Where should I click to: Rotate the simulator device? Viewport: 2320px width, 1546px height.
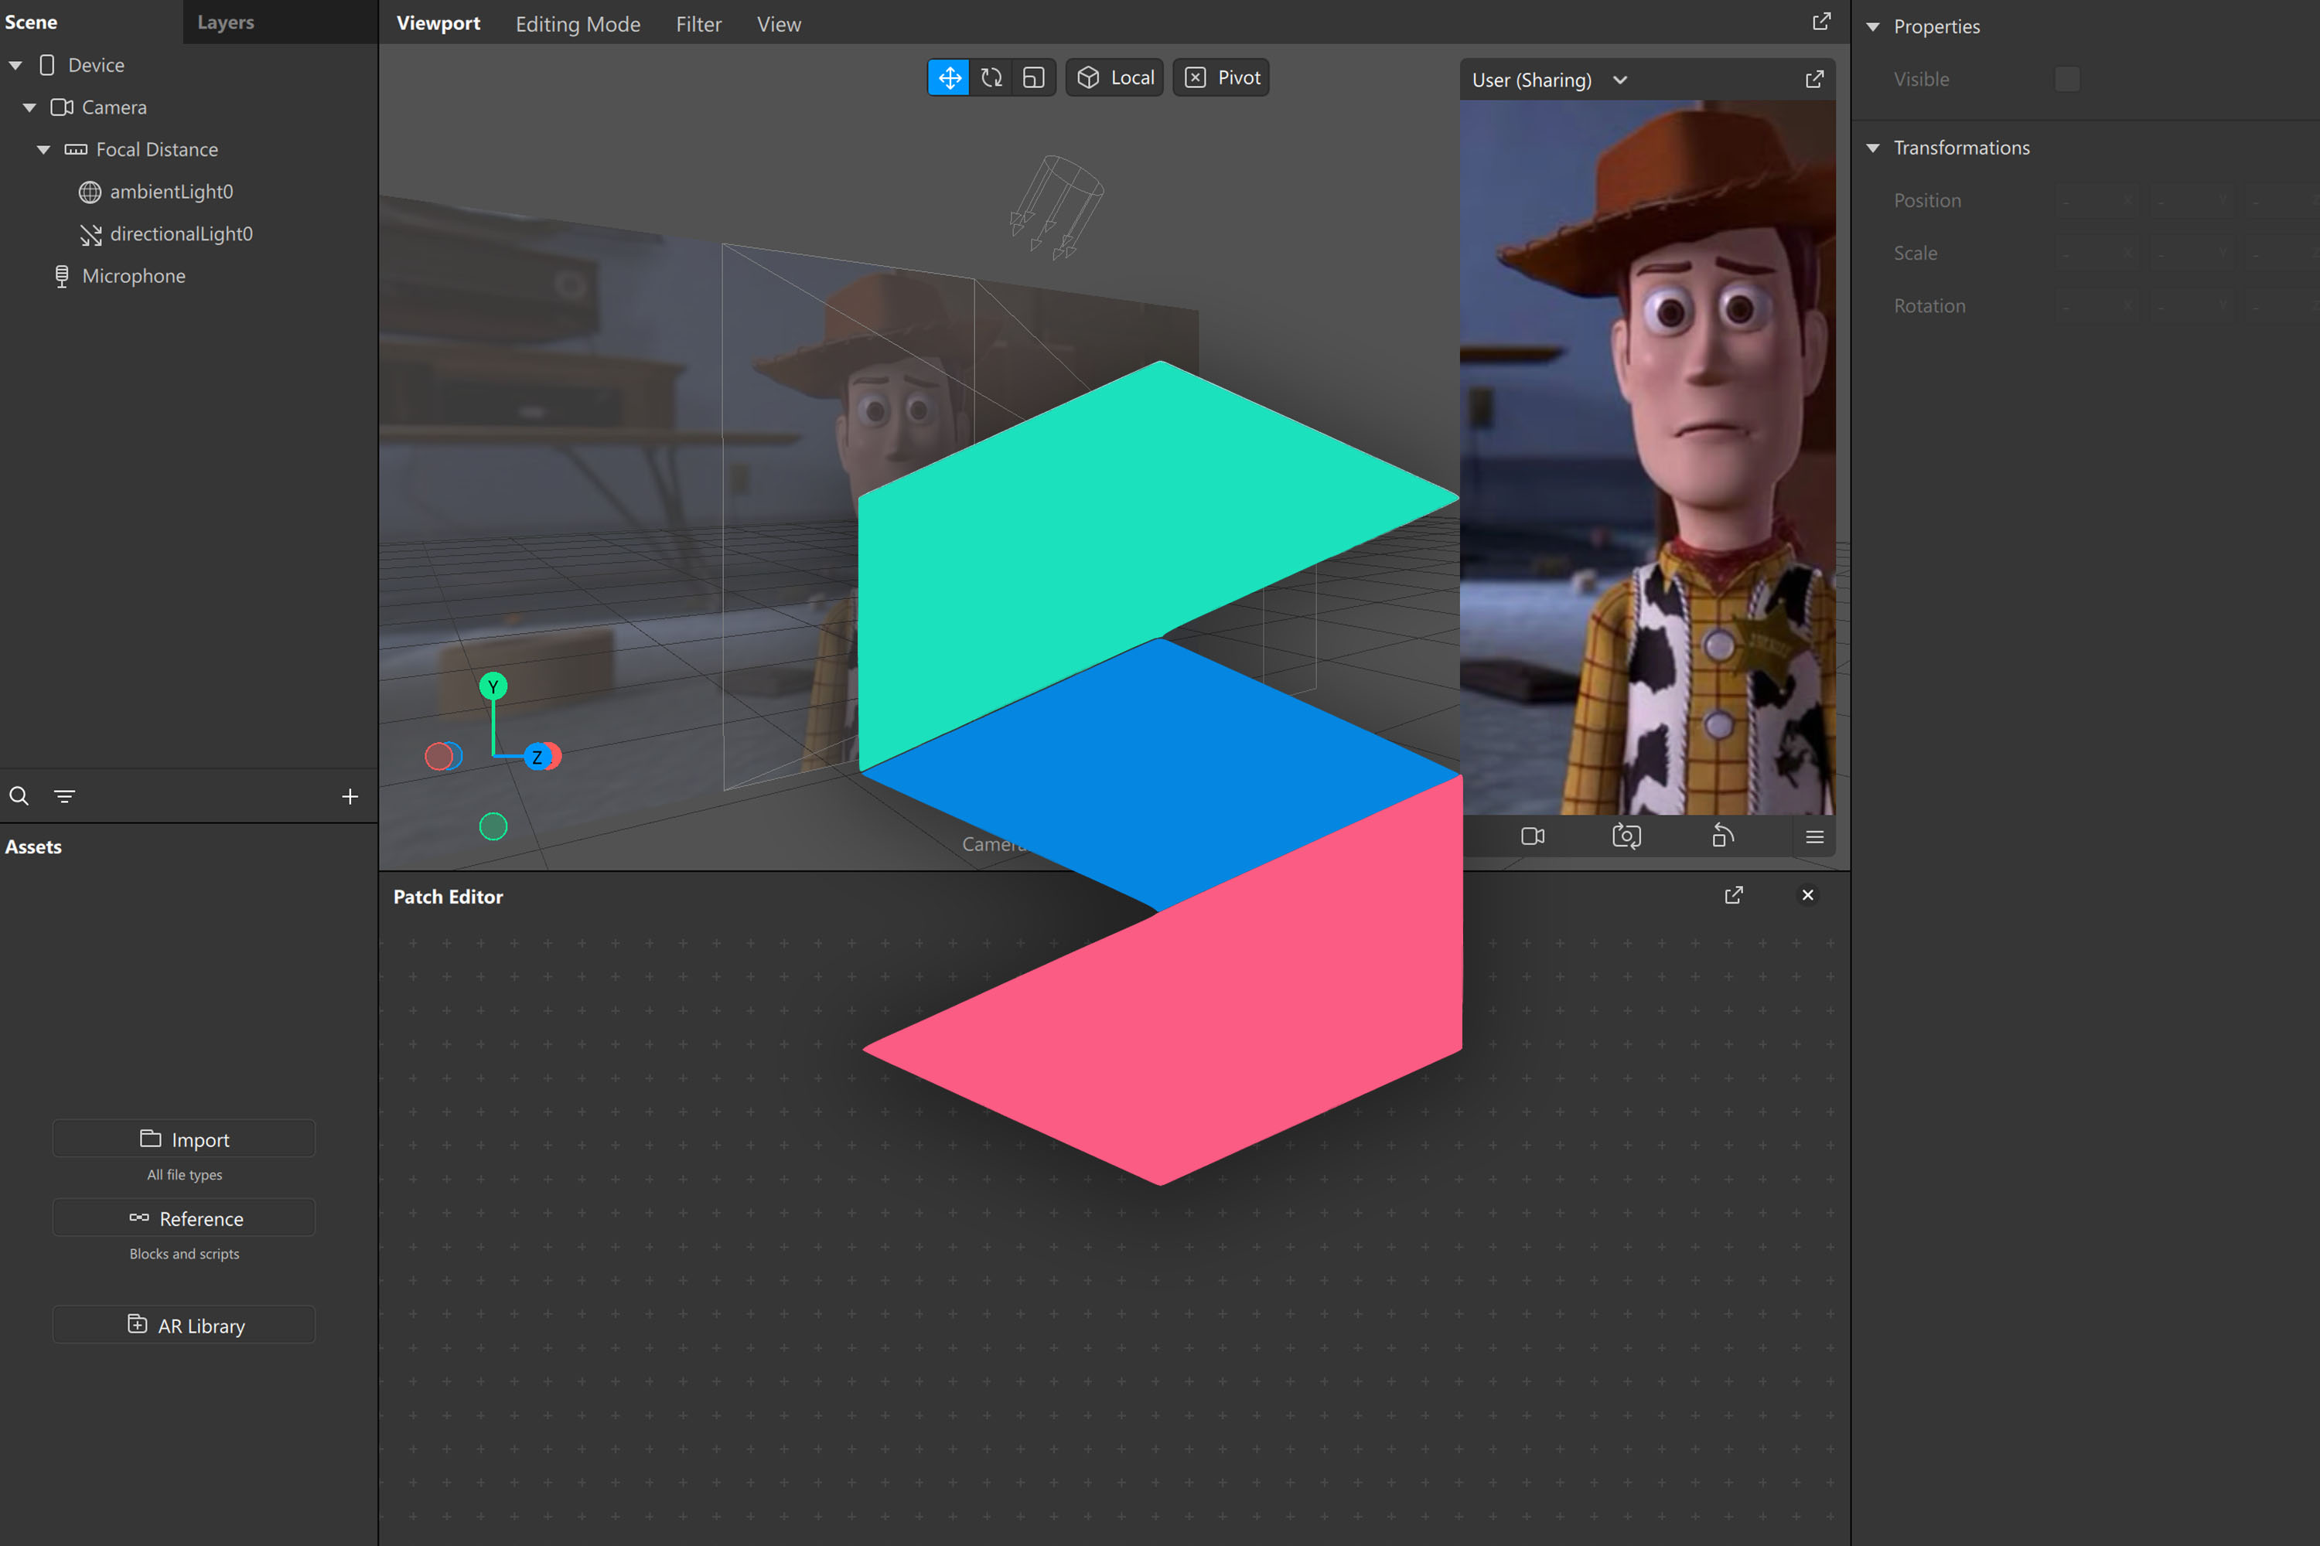pos(1722,836)
